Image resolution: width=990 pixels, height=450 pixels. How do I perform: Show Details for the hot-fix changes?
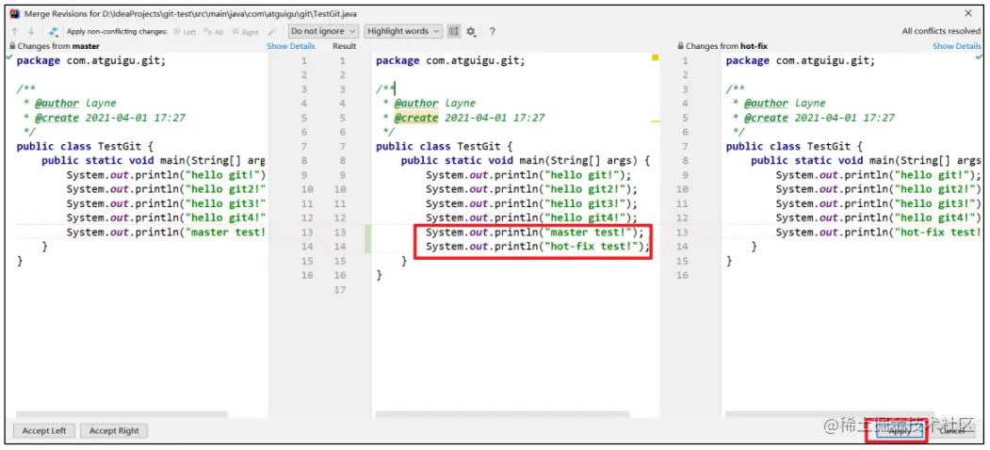[x=957, y=46]
